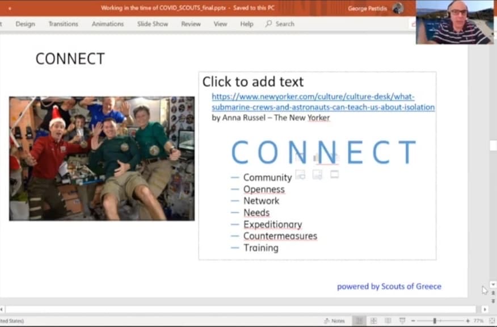Switch to Slide Sorter view

(373, 321)
